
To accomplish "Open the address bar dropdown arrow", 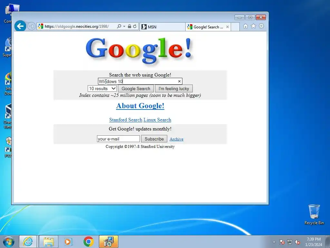I will (124, 26).
